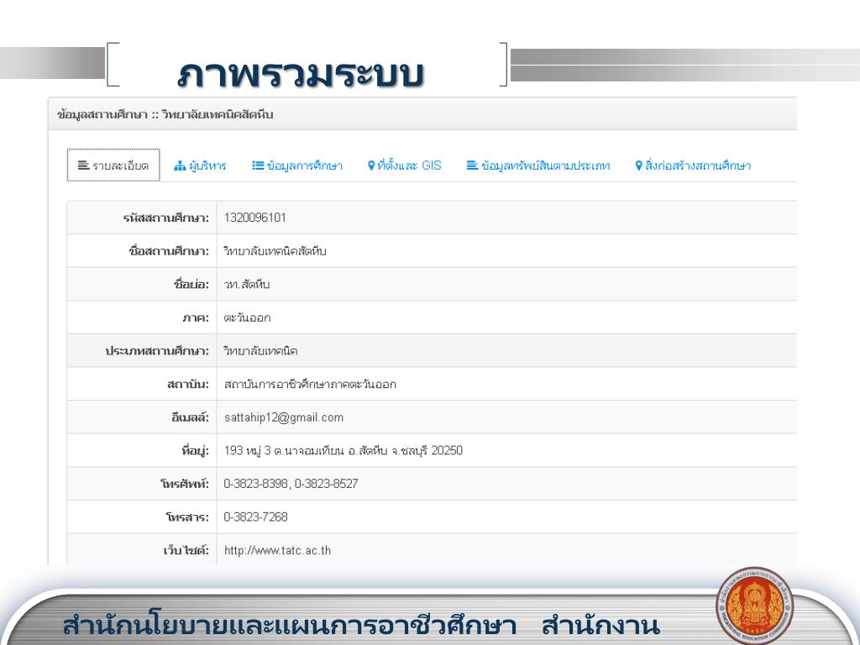Click the สถาบัน label

(188, 385)
